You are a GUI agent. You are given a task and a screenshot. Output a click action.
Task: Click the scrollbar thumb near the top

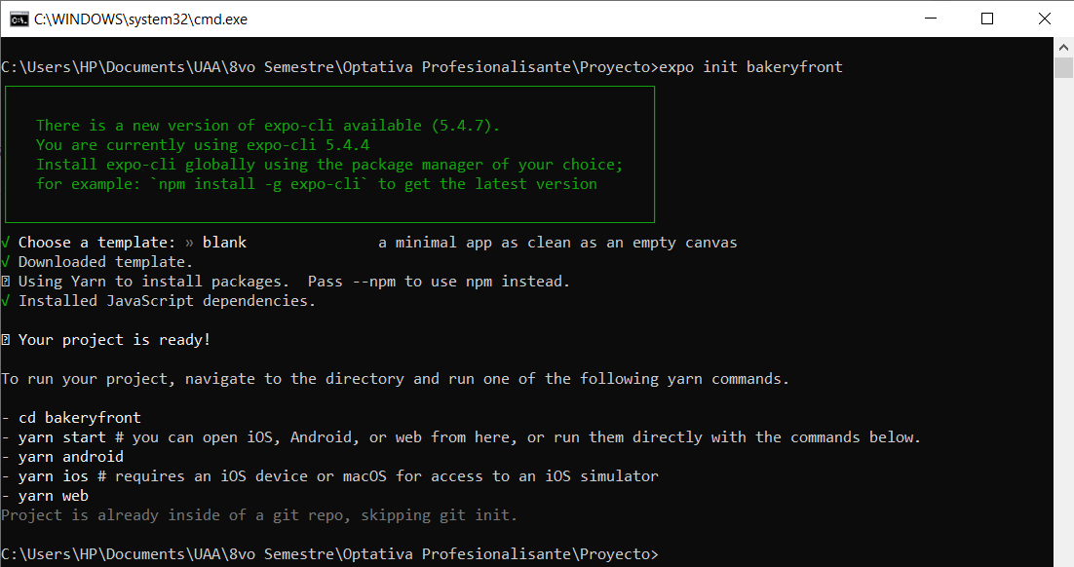click(x=1063, y=68)
